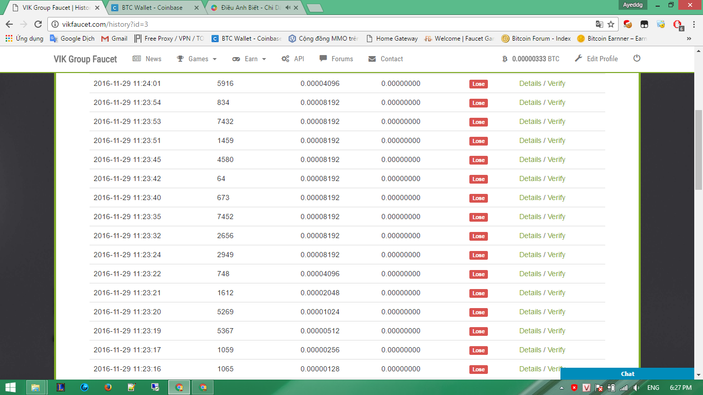The width and height of the screenshot is (703, 395).
Task: Expand the Games dropdown menu
Action: click(197, 59)
